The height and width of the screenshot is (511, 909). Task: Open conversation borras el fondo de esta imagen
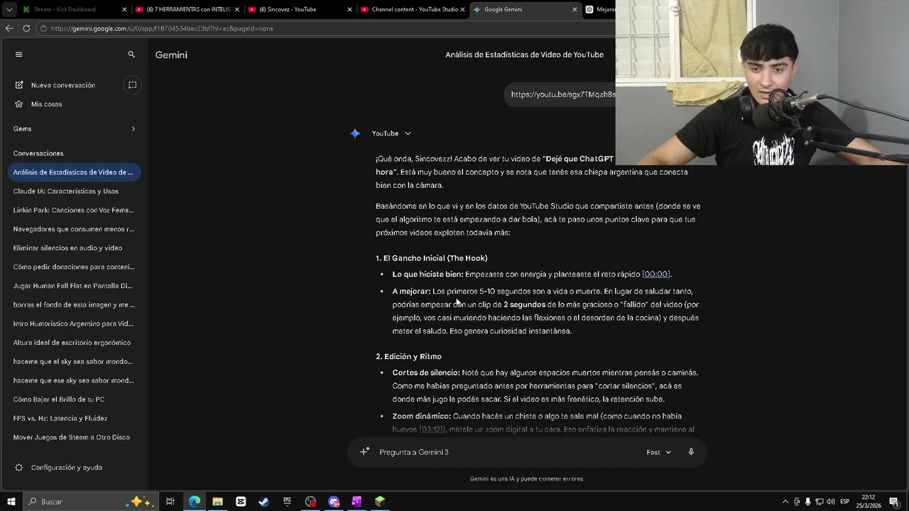[x=75, y=304]
